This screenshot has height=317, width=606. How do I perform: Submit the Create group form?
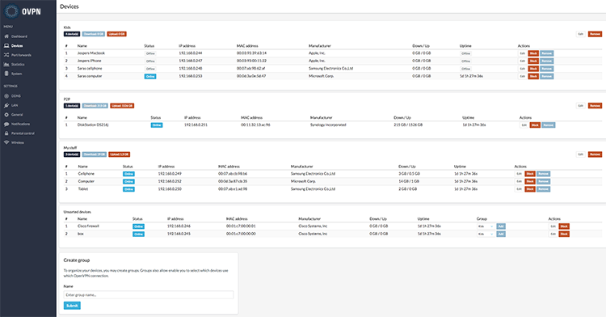tap(72, 306)
